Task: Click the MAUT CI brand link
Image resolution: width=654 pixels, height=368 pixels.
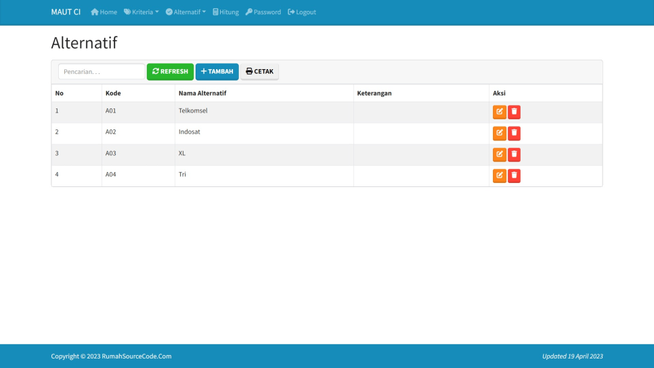Action: [66, 12]
